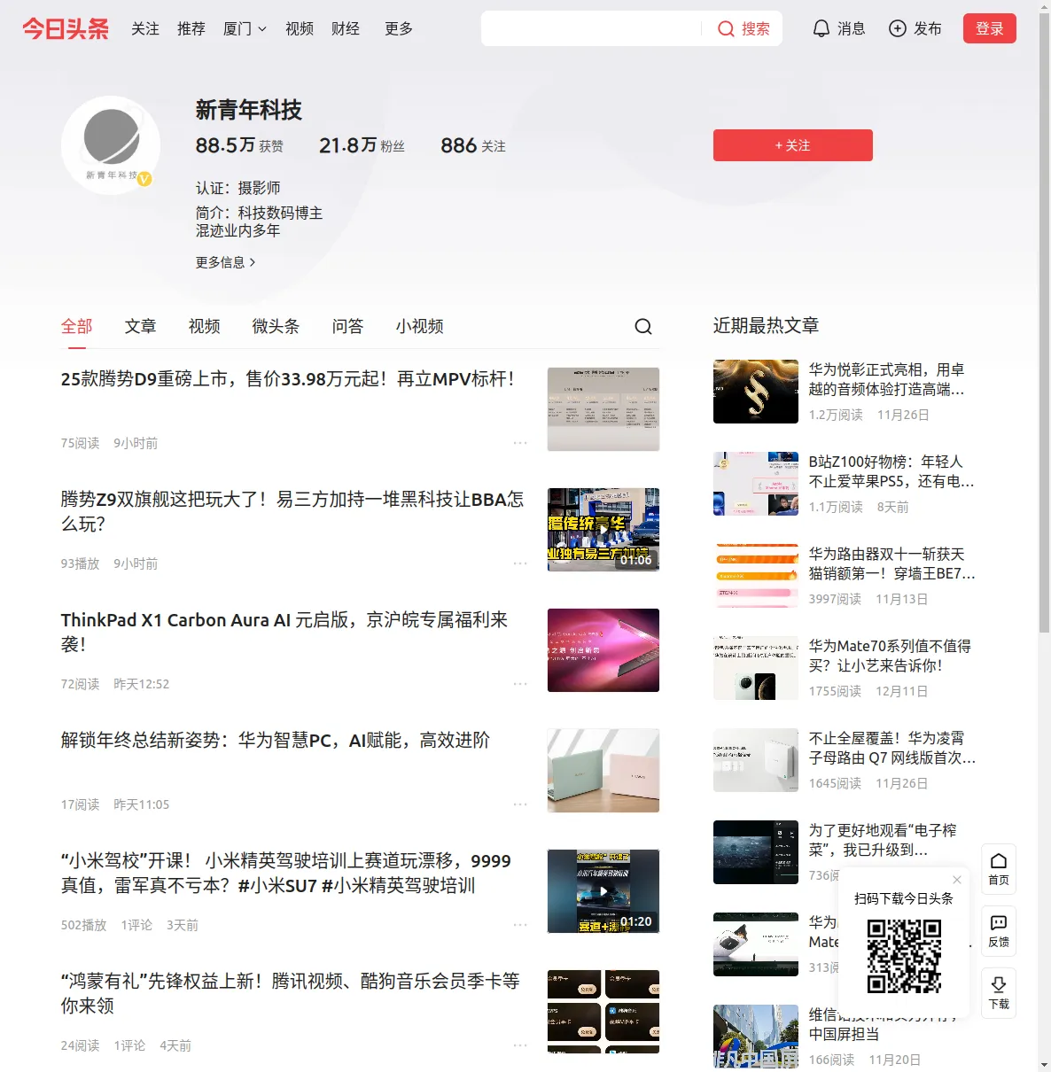Select the 全部 tab
Image resolution: width=1051 pixels, height=1072 pixels.
(77, 327)
